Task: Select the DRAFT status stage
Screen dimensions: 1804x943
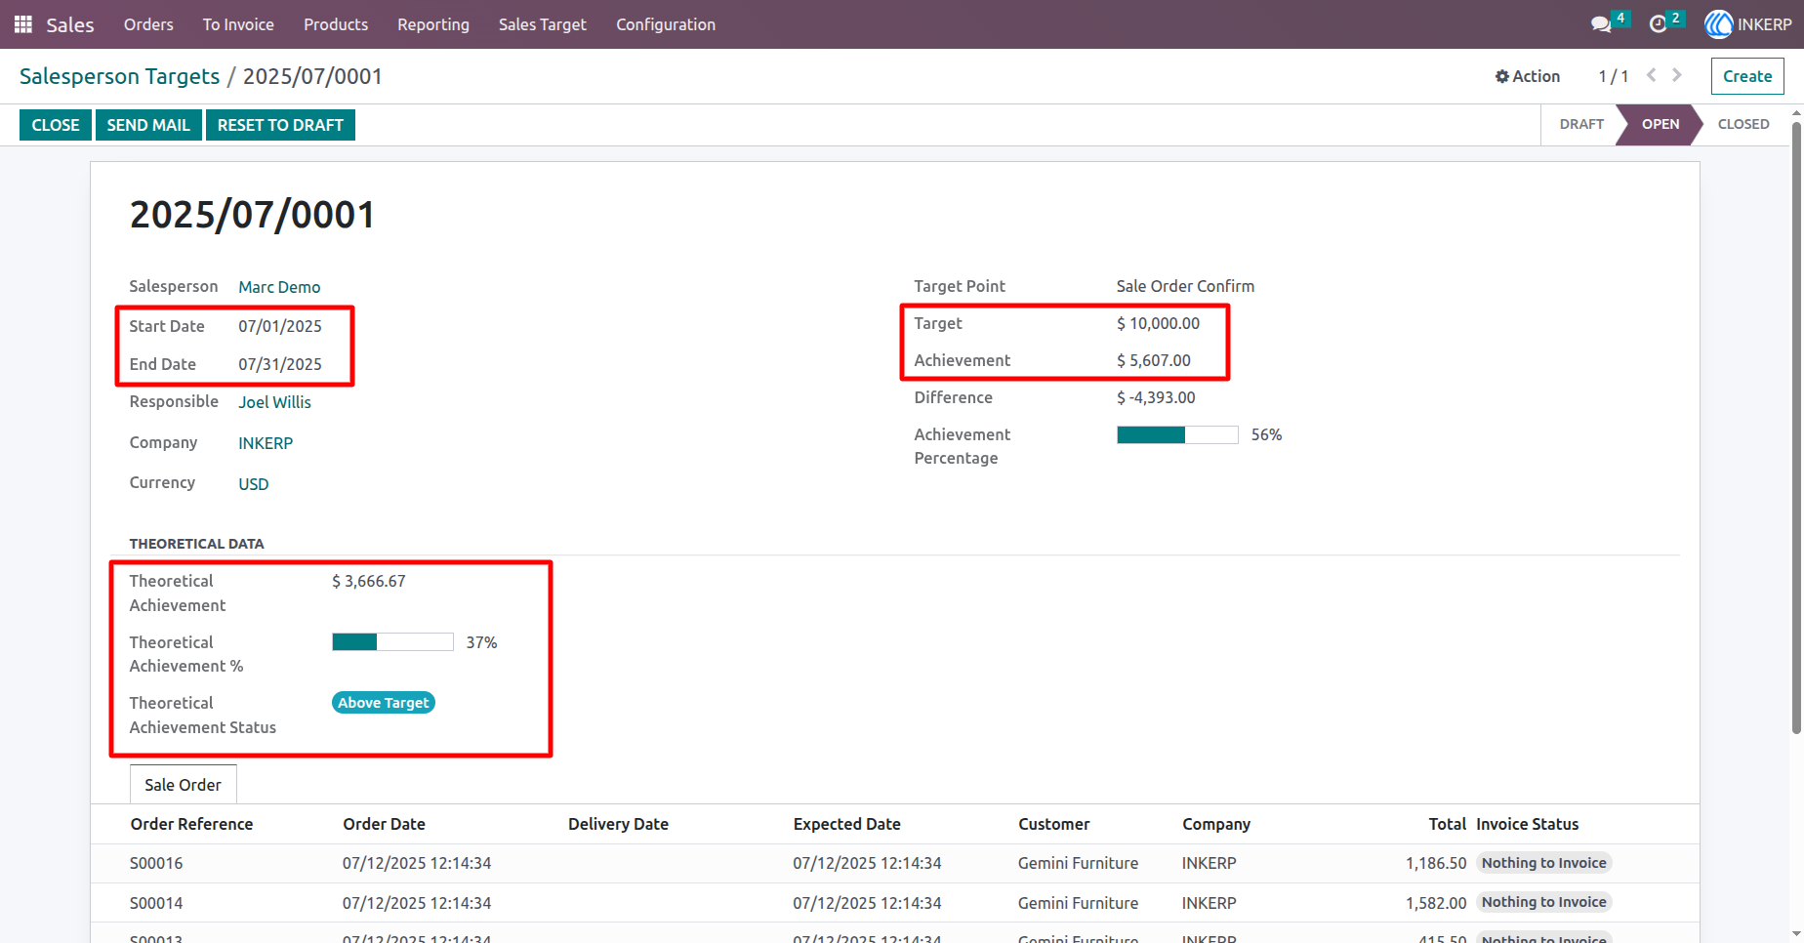Action: [1581, 124]
